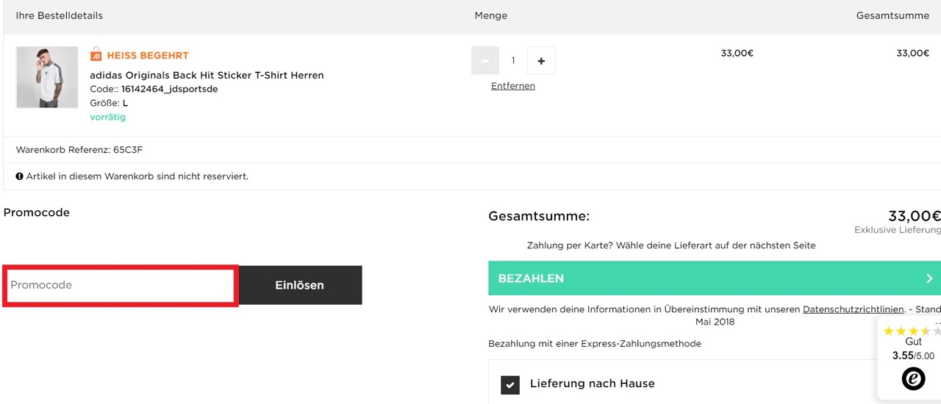Screen dimensions: 941x404
Task: Click the 3.55/5.00 rating score
Action: [x=913, y=356]
